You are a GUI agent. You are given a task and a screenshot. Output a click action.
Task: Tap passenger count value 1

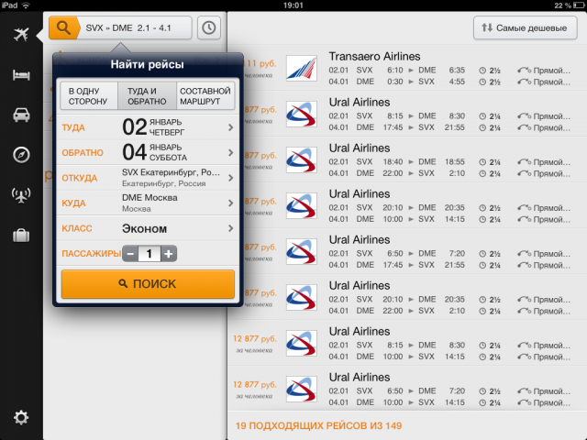point(150,254)
